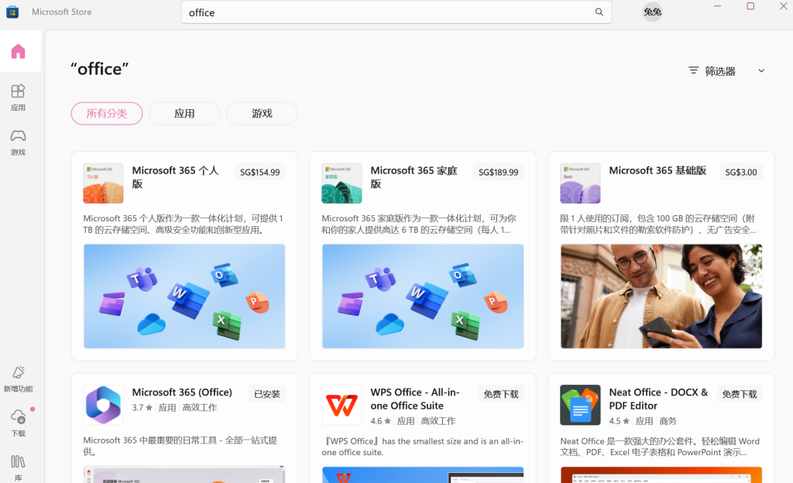The width and height of the screenshot is (793, 483).
Task: Click the Microsoft Store logo icon
Action: (x=12, y=12)
